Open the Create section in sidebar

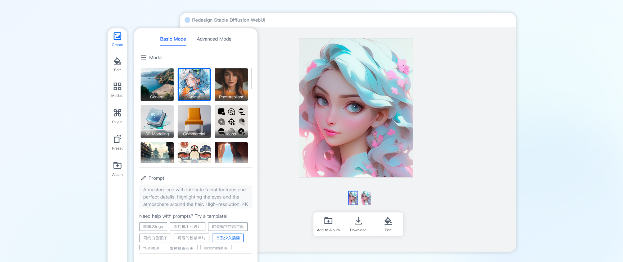[x=117, y=39]
